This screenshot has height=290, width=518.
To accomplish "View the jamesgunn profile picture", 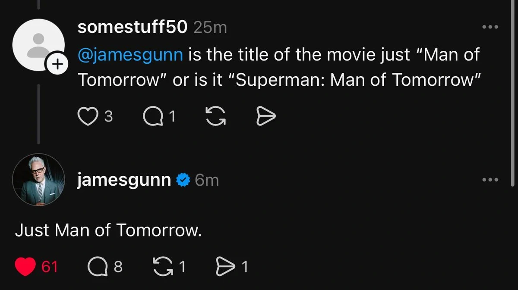I will pos(38,180).
